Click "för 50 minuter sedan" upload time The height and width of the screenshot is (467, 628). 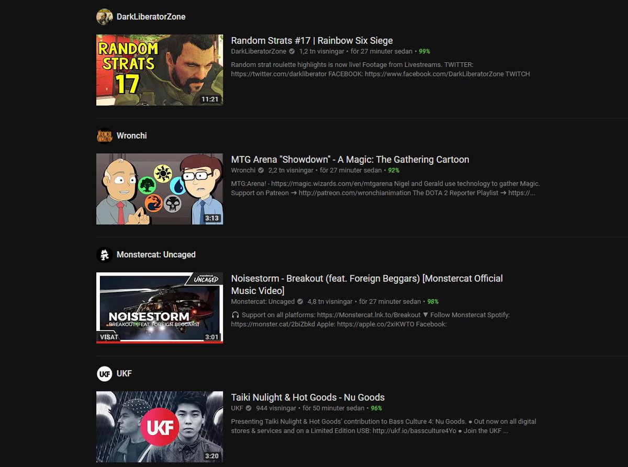pos(334,408)
